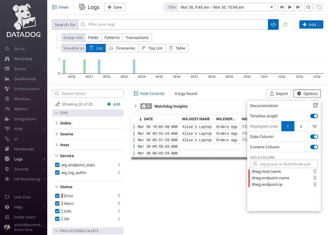
Task: Click the Invite Users icon
Action: point(7,217)
